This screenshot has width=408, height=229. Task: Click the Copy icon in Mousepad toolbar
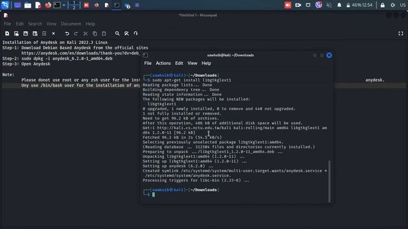pos(95,34)
